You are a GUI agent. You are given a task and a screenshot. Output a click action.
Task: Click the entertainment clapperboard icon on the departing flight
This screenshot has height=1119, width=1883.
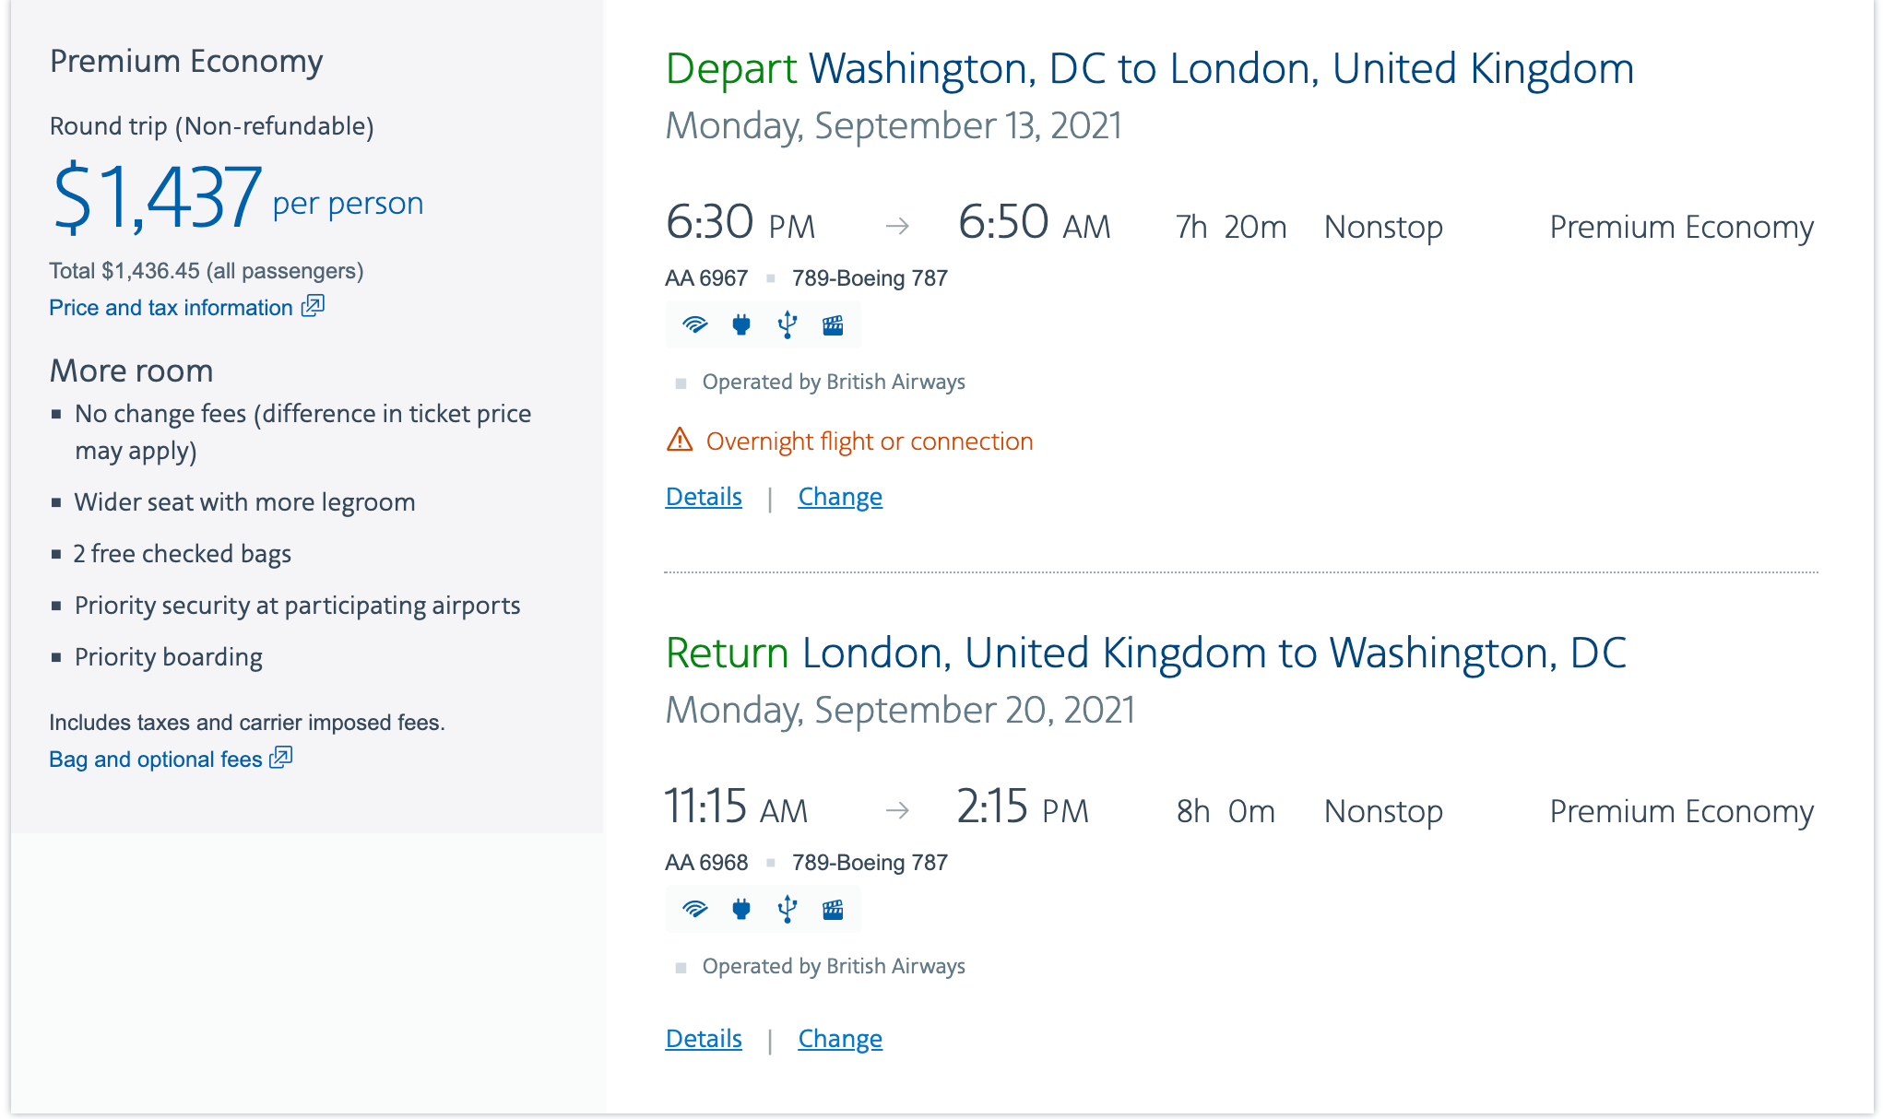833,324
